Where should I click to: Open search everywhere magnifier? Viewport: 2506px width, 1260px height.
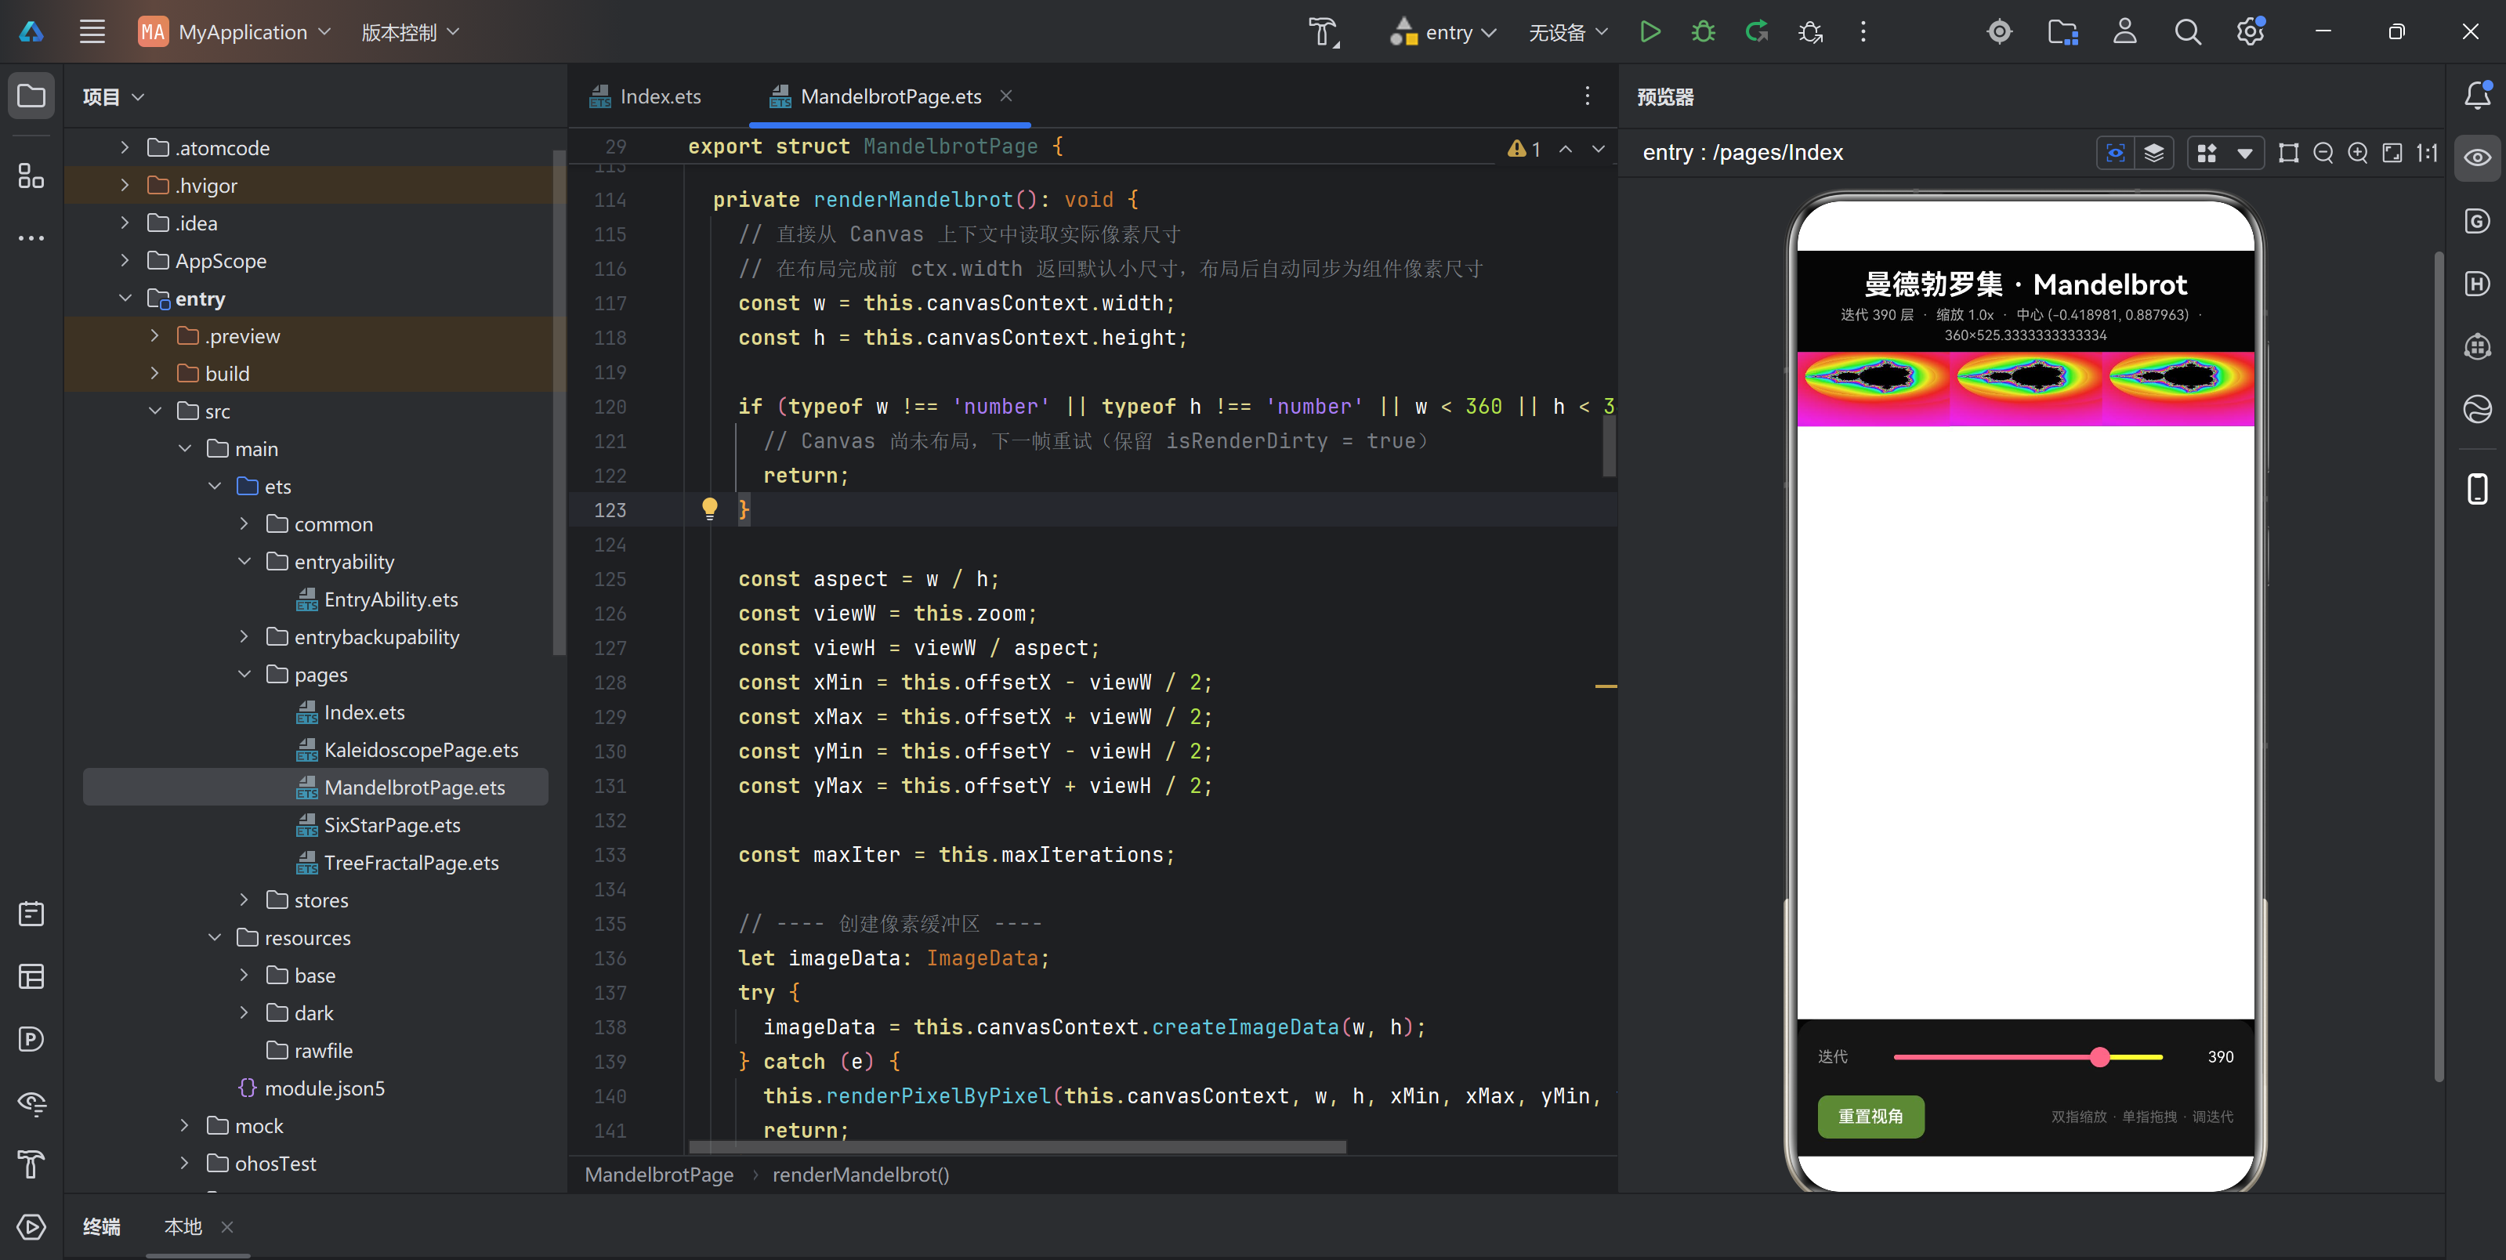click(x=2187, y=32)
